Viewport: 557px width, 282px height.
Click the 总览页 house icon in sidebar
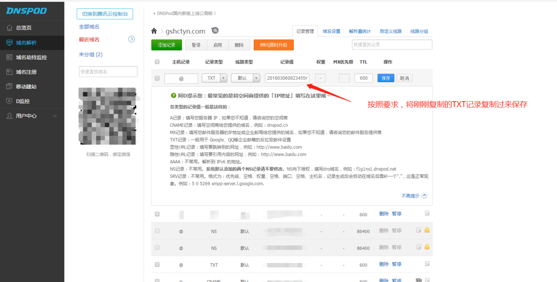pos(9,28)
